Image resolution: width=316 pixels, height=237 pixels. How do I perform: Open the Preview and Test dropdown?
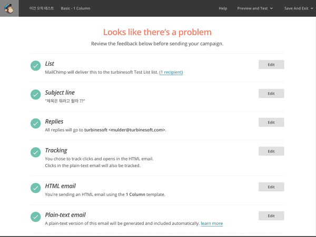255,8
